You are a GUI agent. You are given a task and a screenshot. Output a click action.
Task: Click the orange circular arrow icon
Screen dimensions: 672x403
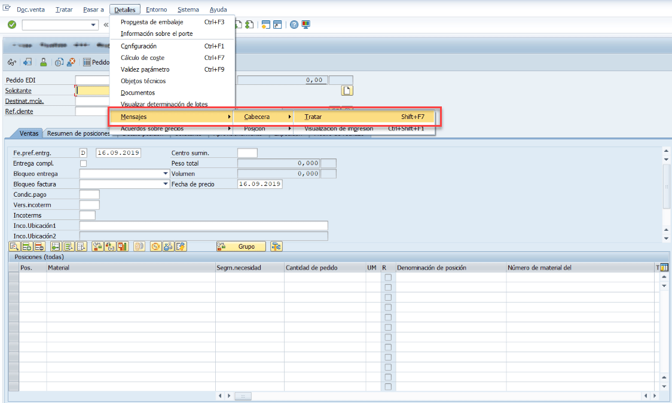tap(155, 246)
